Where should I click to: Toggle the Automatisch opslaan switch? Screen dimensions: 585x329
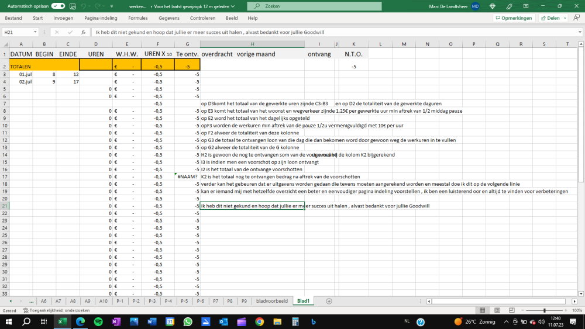click(x=58, y=6)
